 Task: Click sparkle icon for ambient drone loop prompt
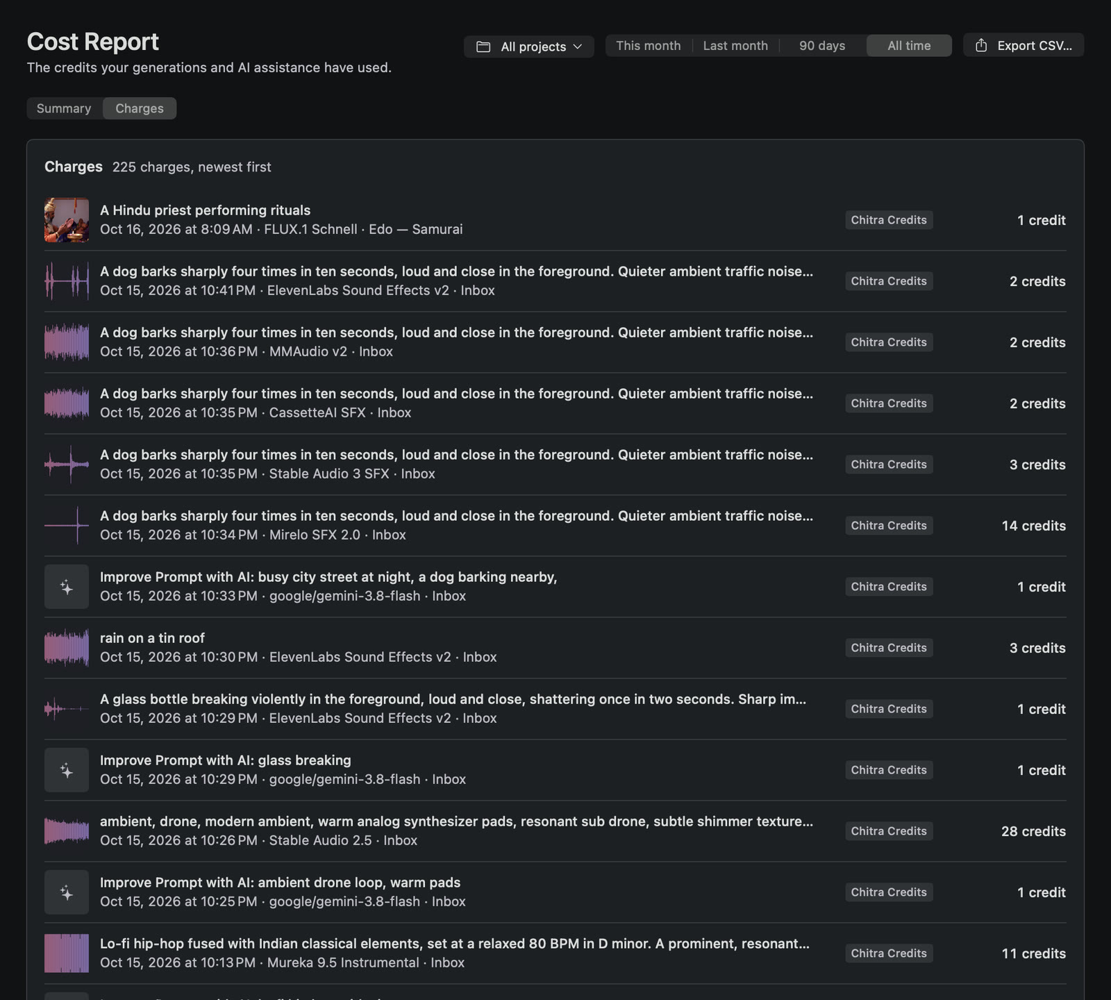point(67,892)
